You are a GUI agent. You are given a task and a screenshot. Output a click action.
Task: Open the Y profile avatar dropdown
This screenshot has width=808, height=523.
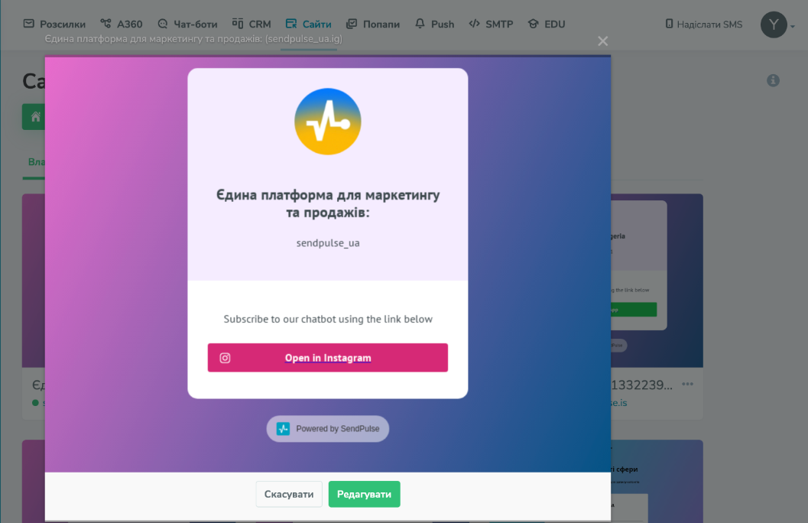pyautogui.click(x=773, y=24)
